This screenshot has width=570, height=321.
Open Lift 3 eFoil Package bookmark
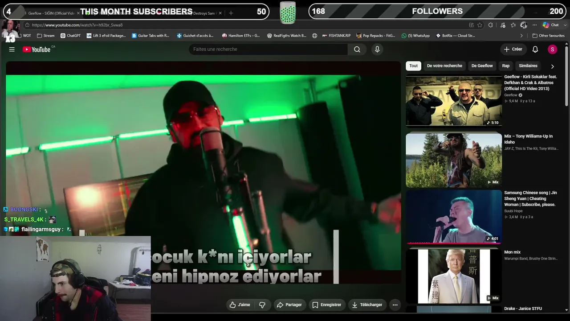pos(106,36)
